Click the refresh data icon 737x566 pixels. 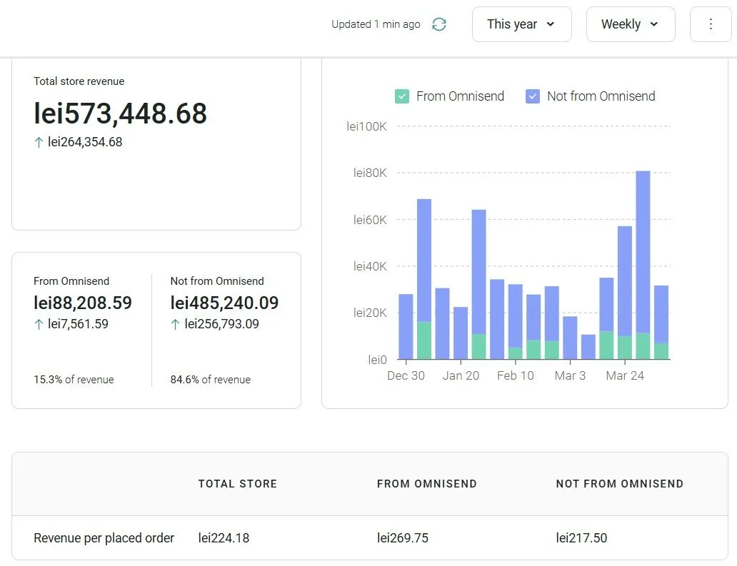pyautogui.click(x=439, y=24)
